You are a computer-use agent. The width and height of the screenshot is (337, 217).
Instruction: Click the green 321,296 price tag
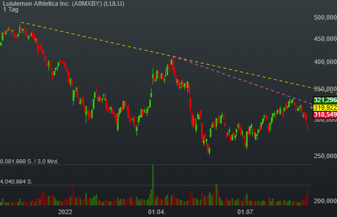325,100
